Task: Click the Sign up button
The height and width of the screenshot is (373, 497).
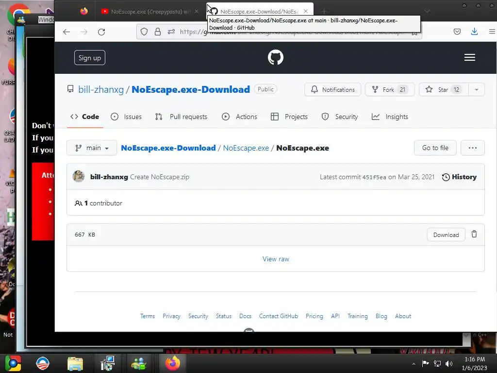Action: click(90, 58)
